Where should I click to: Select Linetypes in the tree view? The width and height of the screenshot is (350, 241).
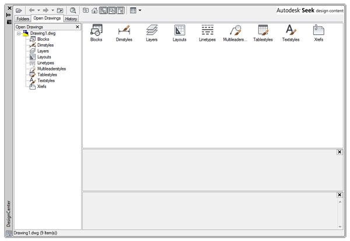pyautogui.click(x=45, y=63)
